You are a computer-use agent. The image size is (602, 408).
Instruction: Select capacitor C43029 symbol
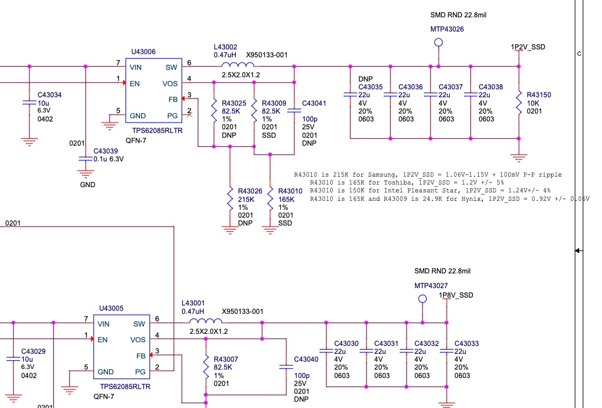click(x=13, y=359)
